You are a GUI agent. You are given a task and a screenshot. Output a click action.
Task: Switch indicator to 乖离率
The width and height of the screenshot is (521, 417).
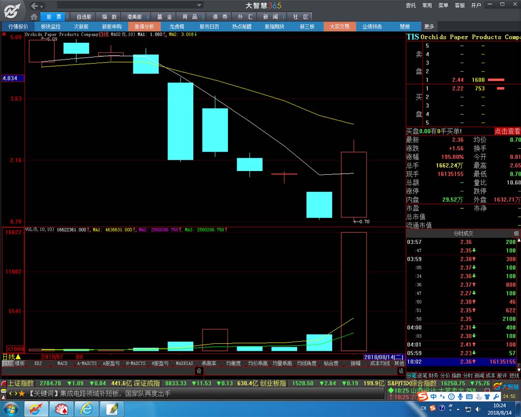(209, 364)
